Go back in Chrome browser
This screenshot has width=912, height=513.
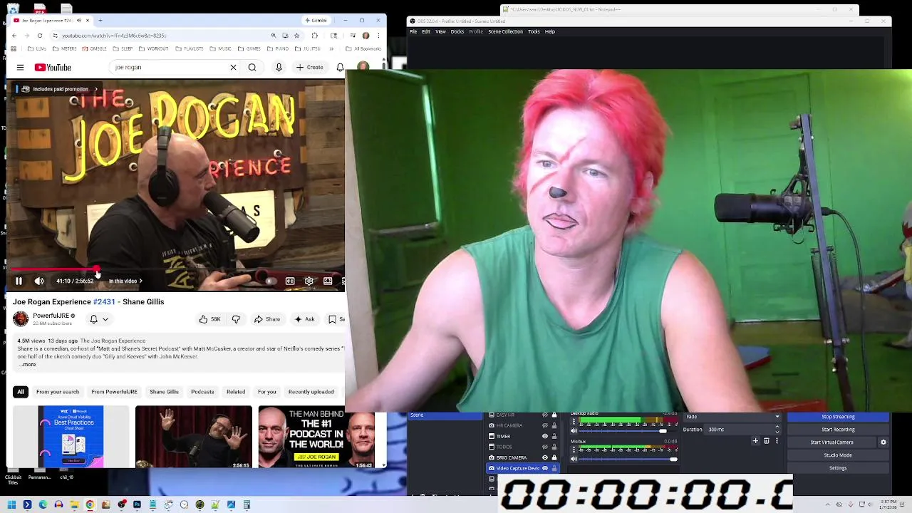[14, 36]
